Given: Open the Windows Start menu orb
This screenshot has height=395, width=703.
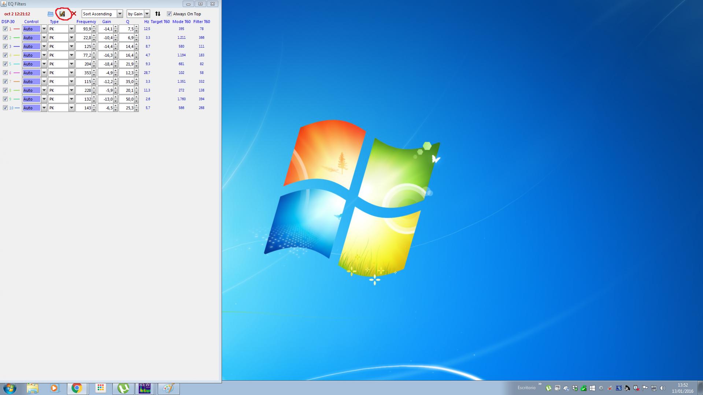Looking at the screenshot, I should coord(10,388).
